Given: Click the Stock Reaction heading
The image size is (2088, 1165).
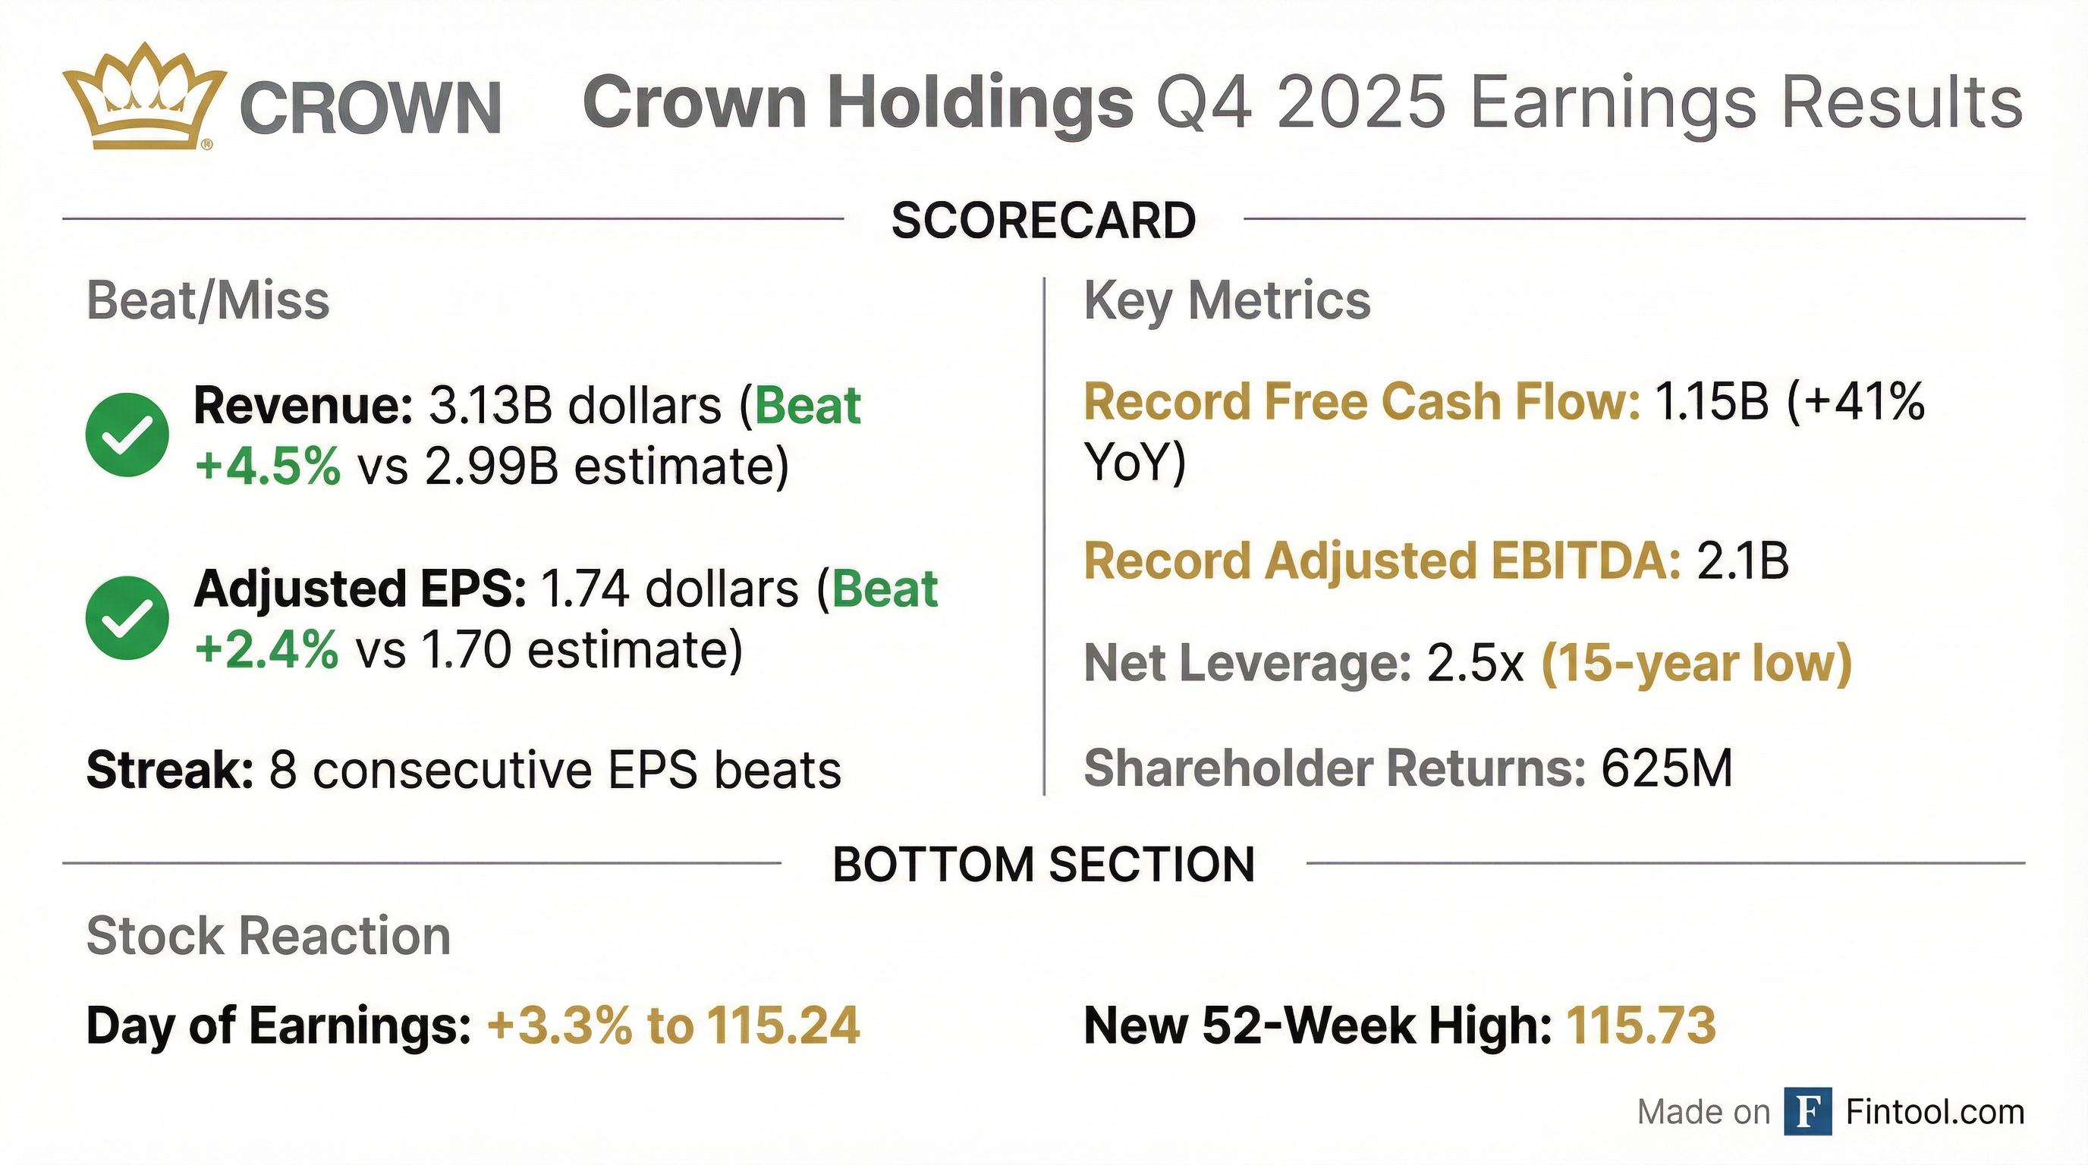Looking at the screenshot, I should [269, 936].
